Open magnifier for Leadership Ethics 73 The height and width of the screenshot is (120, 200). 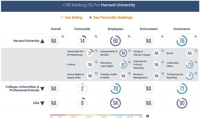tap(196, 62)
